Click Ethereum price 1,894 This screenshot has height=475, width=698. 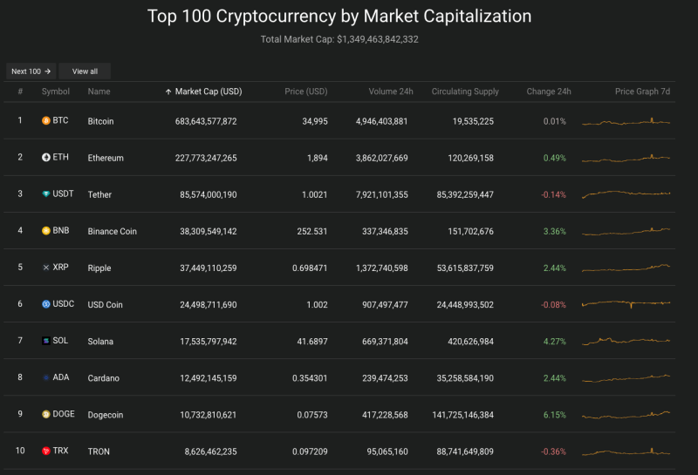[318, 158]
